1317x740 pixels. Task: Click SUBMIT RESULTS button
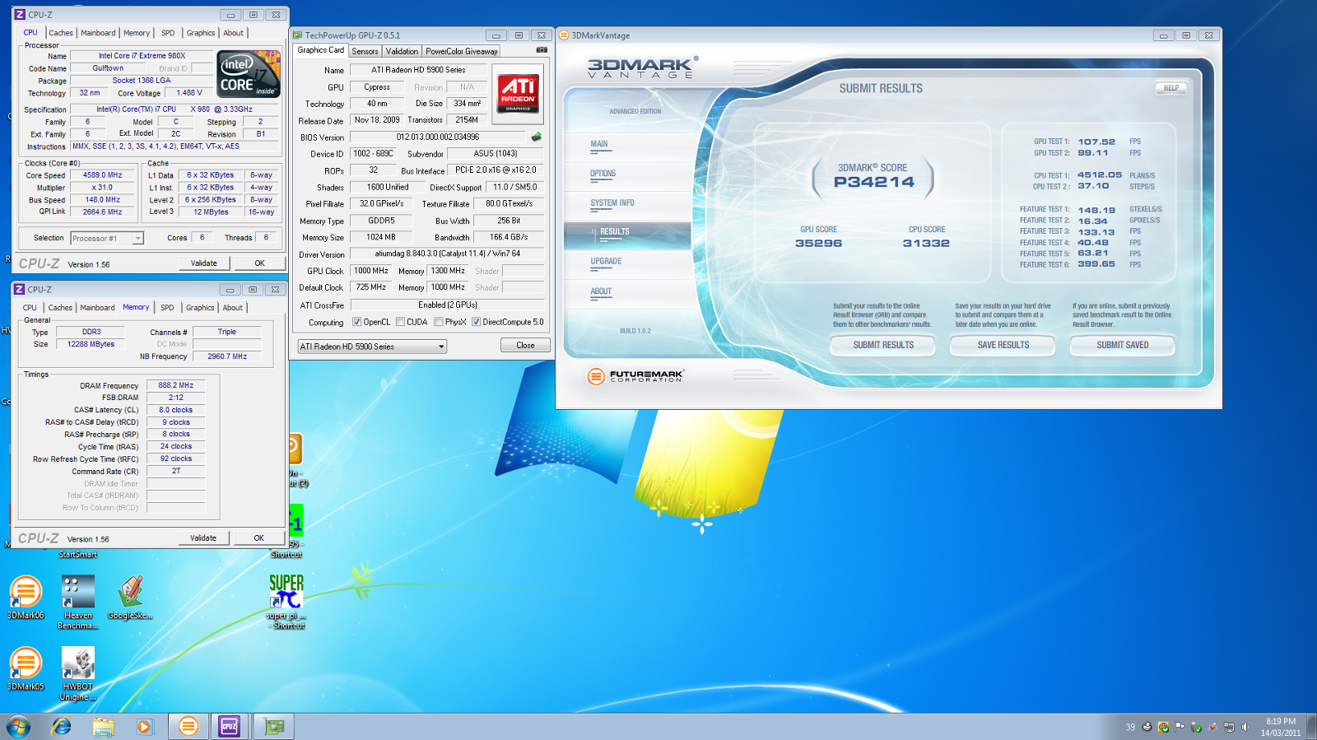click(x=883, y=346)
